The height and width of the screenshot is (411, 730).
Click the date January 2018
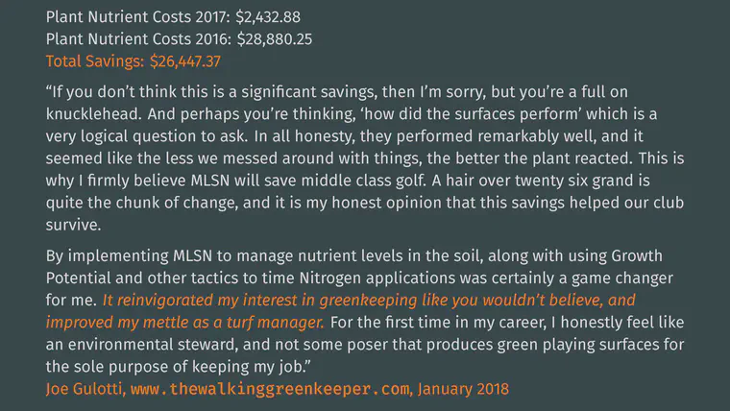463,389
